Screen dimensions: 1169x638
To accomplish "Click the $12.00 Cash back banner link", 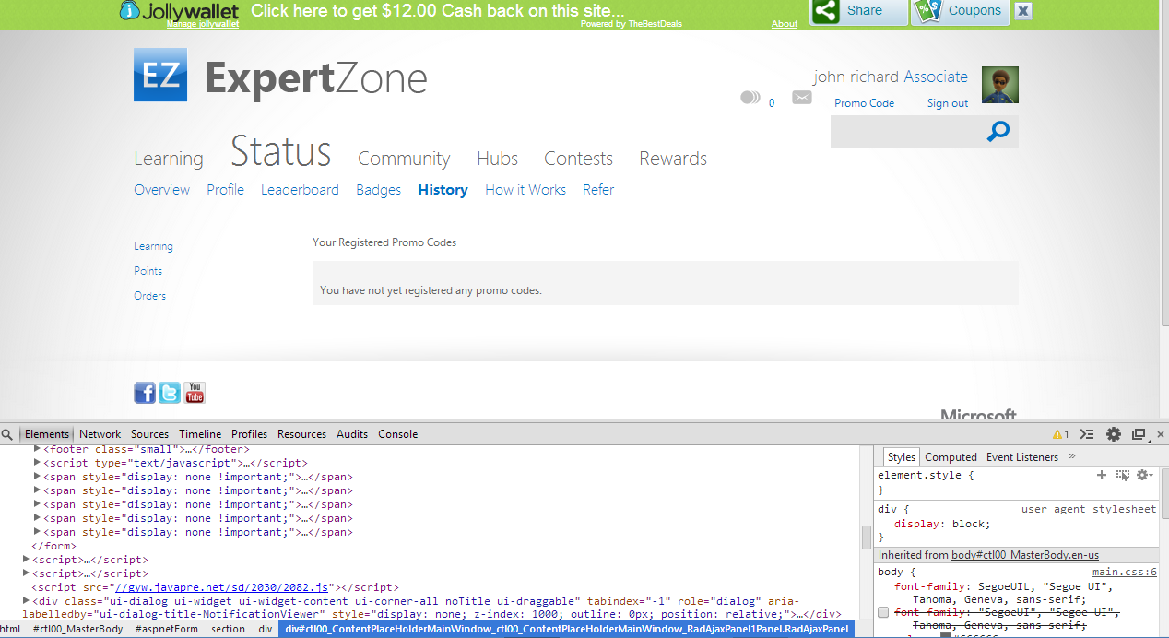I will pyautogui.click(x=438, y=11).
